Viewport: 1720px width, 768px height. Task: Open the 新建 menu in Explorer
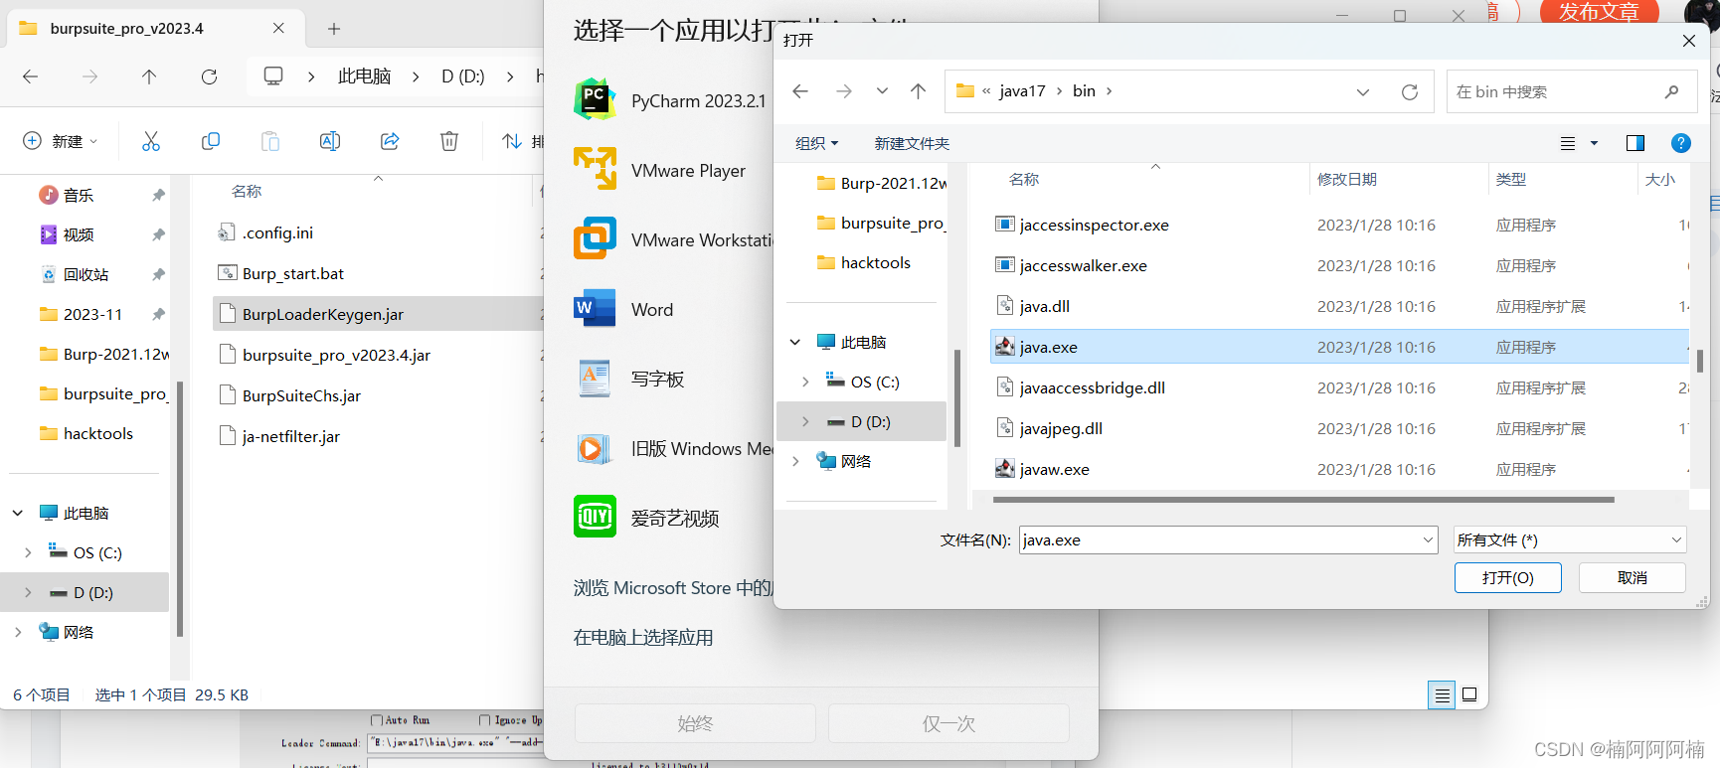click(61, 141)
